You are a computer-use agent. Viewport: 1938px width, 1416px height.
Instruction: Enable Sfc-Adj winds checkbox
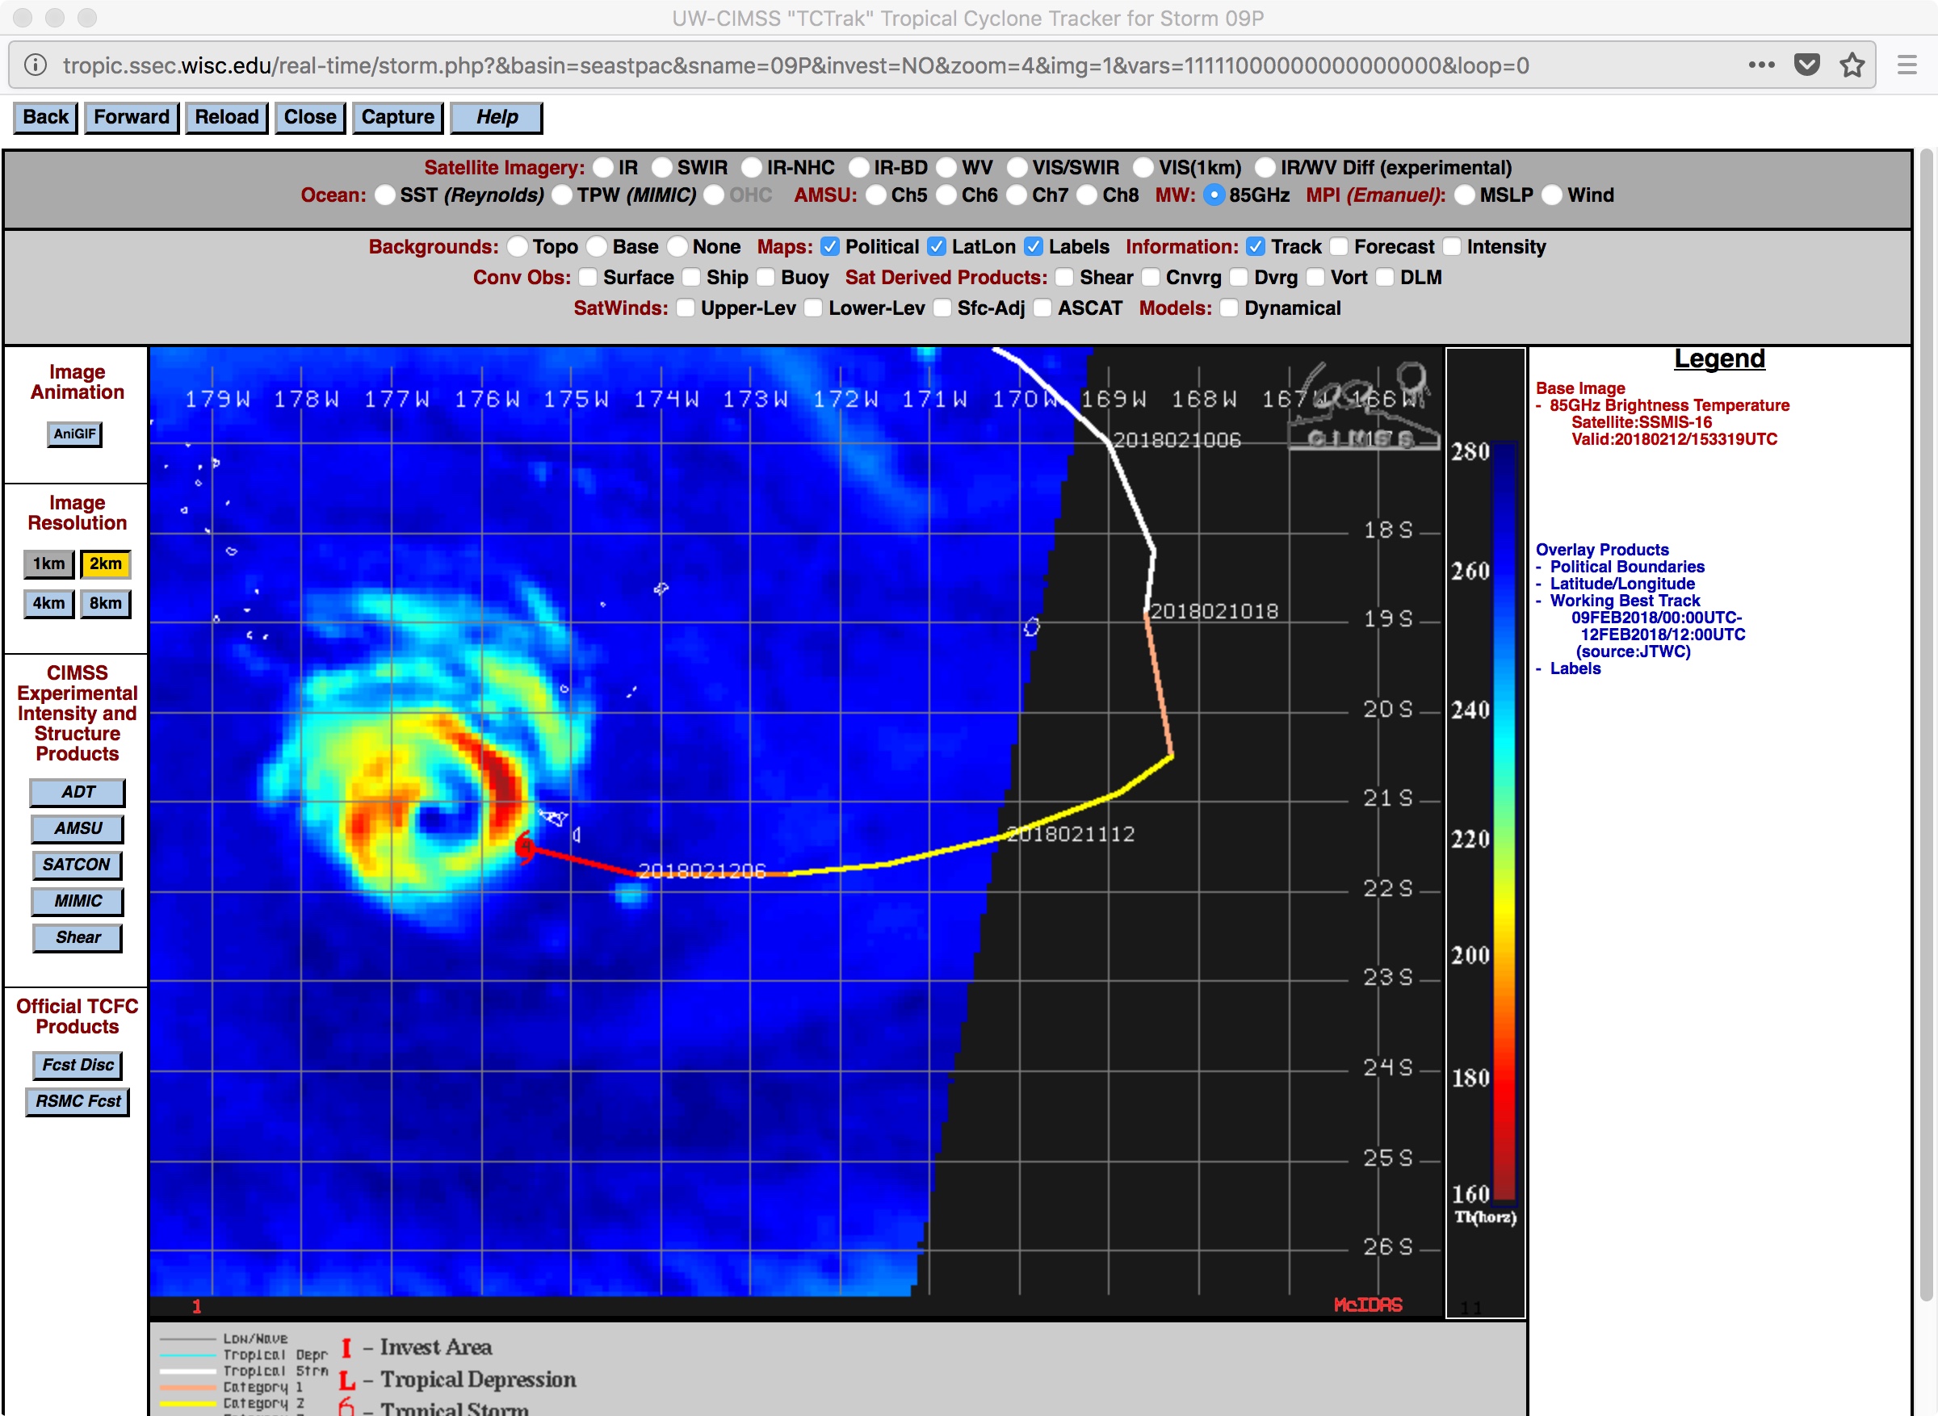click(x=942, y=308)
